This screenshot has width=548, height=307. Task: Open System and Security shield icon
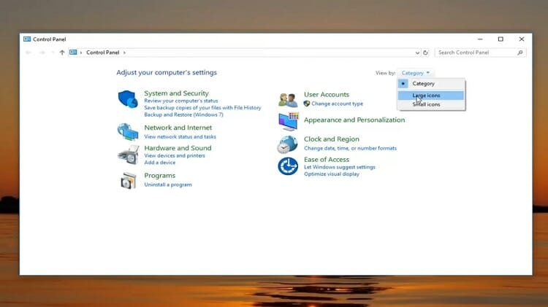click(128, 99)
